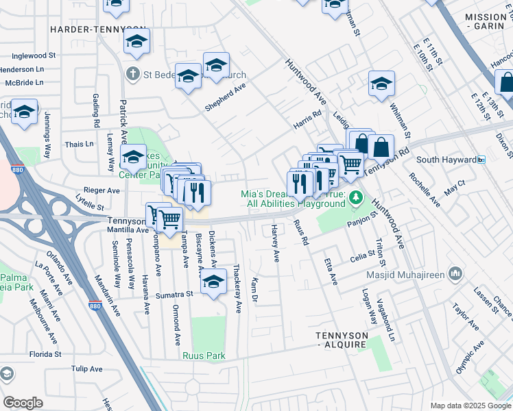Click the gray school icon near Tulip Ave

click(x=6, y=374)
